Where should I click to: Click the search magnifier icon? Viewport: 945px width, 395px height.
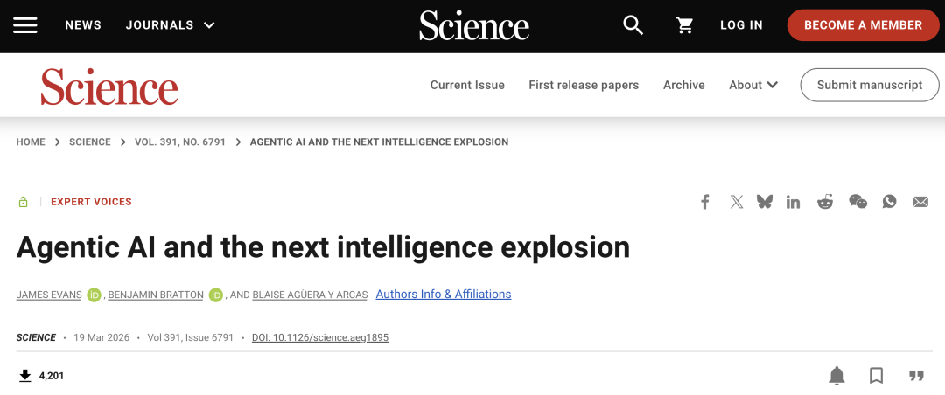pyautogui.click(x=633, y=25)
